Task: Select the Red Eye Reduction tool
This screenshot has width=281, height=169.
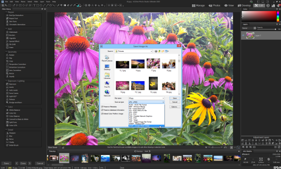Action: 16,15
